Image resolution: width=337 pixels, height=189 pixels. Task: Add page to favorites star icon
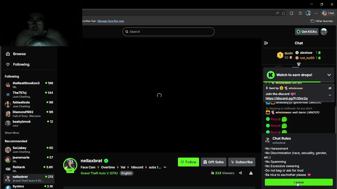284,13
